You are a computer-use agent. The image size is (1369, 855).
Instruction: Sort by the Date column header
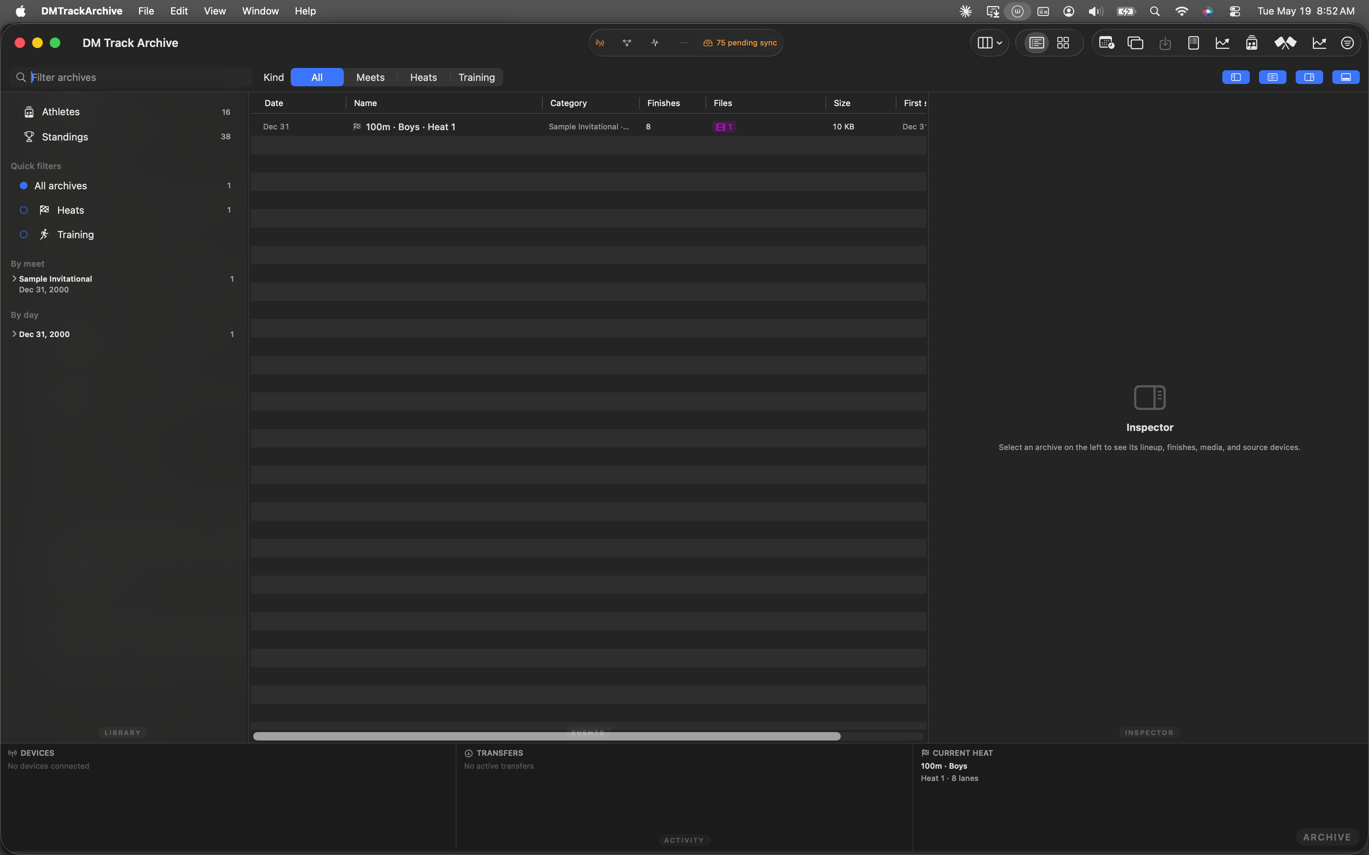click(274, 103)
